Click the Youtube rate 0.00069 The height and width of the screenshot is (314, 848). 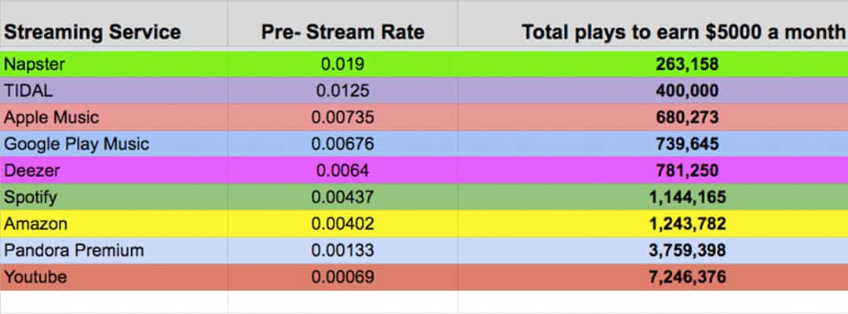point(342,277)
